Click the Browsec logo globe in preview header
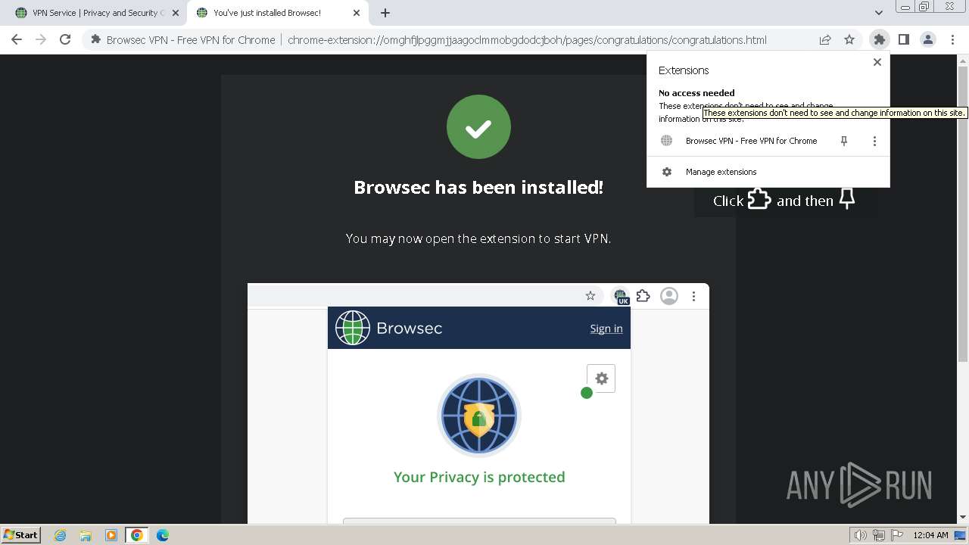Screen dimensions: 969x545 pyautogui.click(x=353, y=328)
